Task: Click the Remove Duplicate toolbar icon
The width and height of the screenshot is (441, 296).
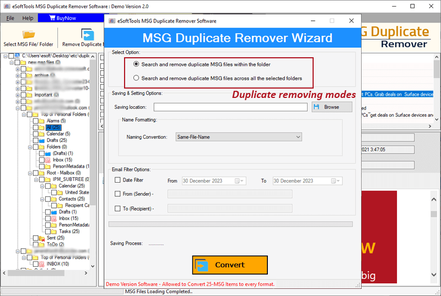Action: click(88, 34)
